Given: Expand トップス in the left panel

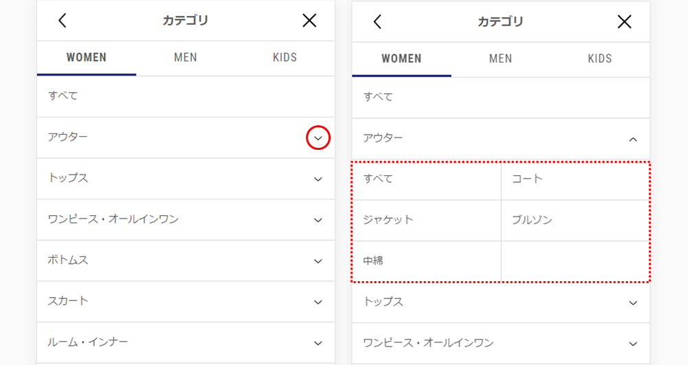Looking at the screenshot, I should click(318, 179).
